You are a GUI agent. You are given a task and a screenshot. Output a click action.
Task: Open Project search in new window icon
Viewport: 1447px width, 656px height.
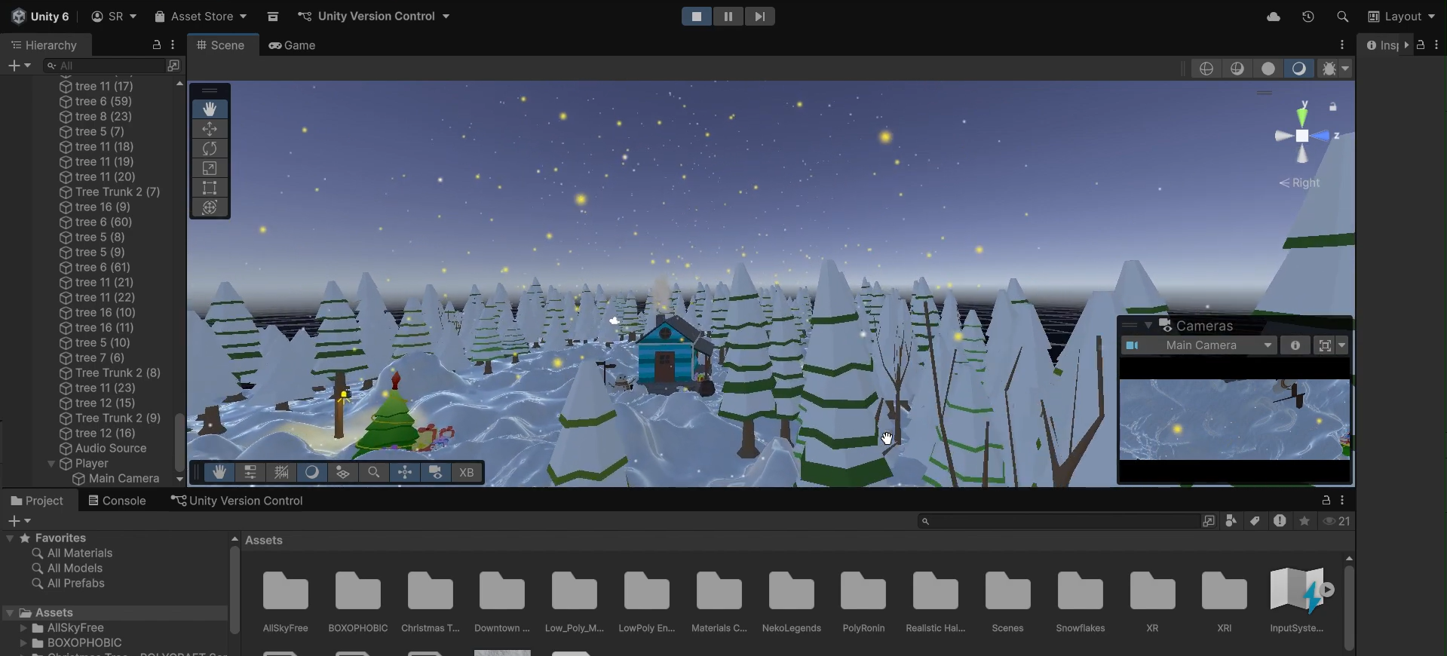(x=1209, y=521)
